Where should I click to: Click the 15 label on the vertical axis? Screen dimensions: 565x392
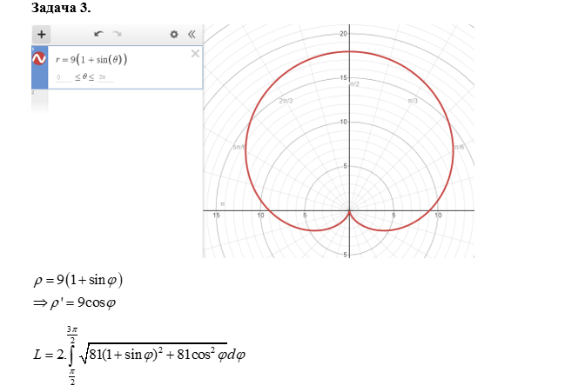[x=343, y=77]
